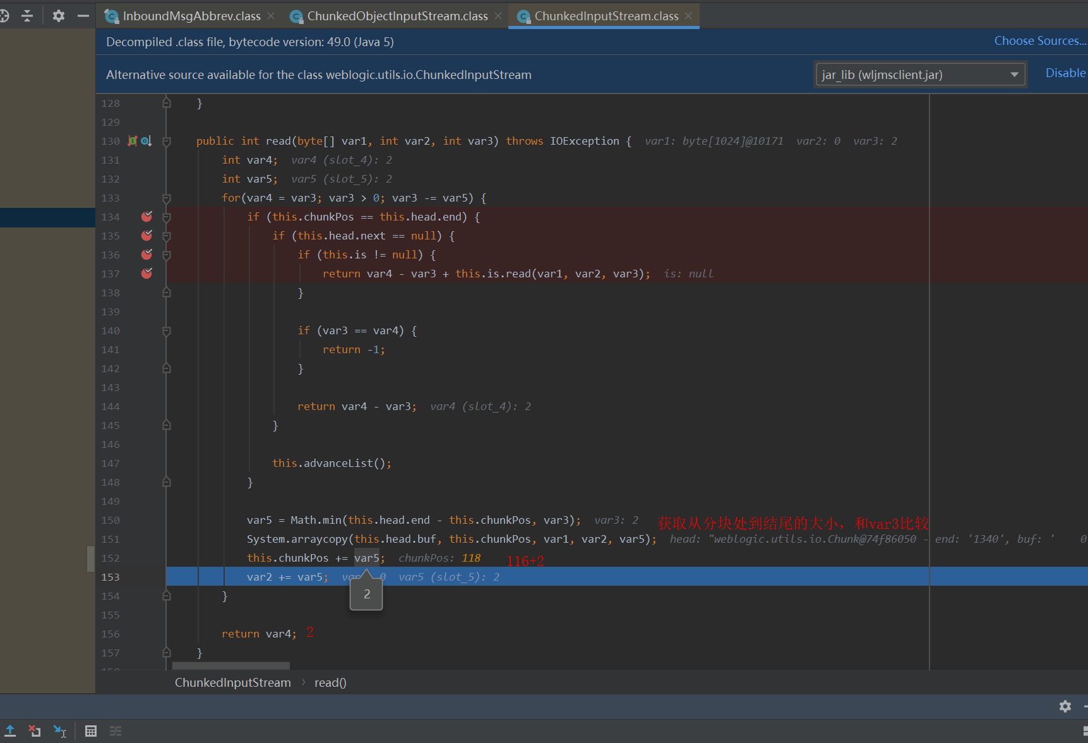Toggle the breakpoint on line 135
Viewport: 1088px width, 743px height.
point(146,236)
